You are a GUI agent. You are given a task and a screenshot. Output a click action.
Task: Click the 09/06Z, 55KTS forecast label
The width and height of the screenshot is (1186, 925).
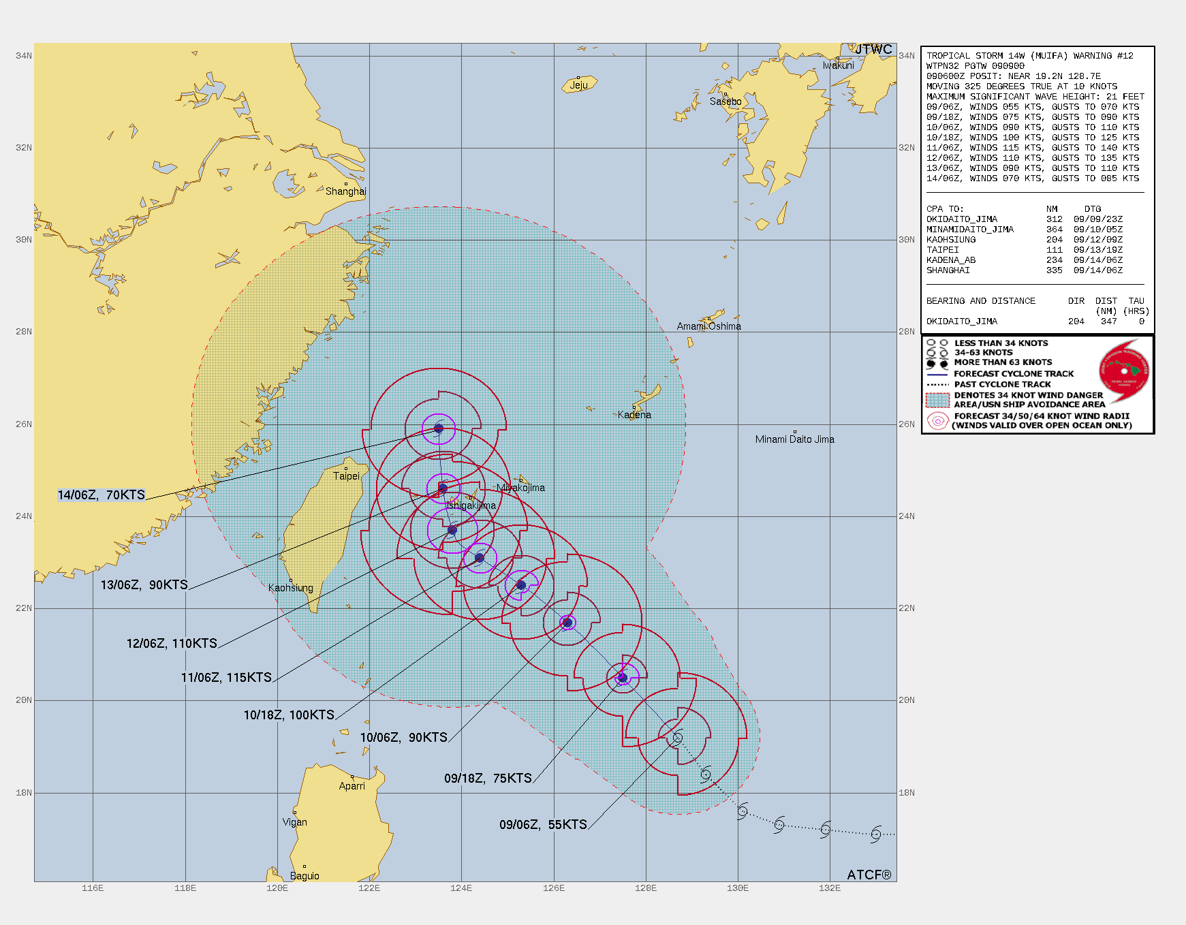pyautogui.click(x=543, y=825)
